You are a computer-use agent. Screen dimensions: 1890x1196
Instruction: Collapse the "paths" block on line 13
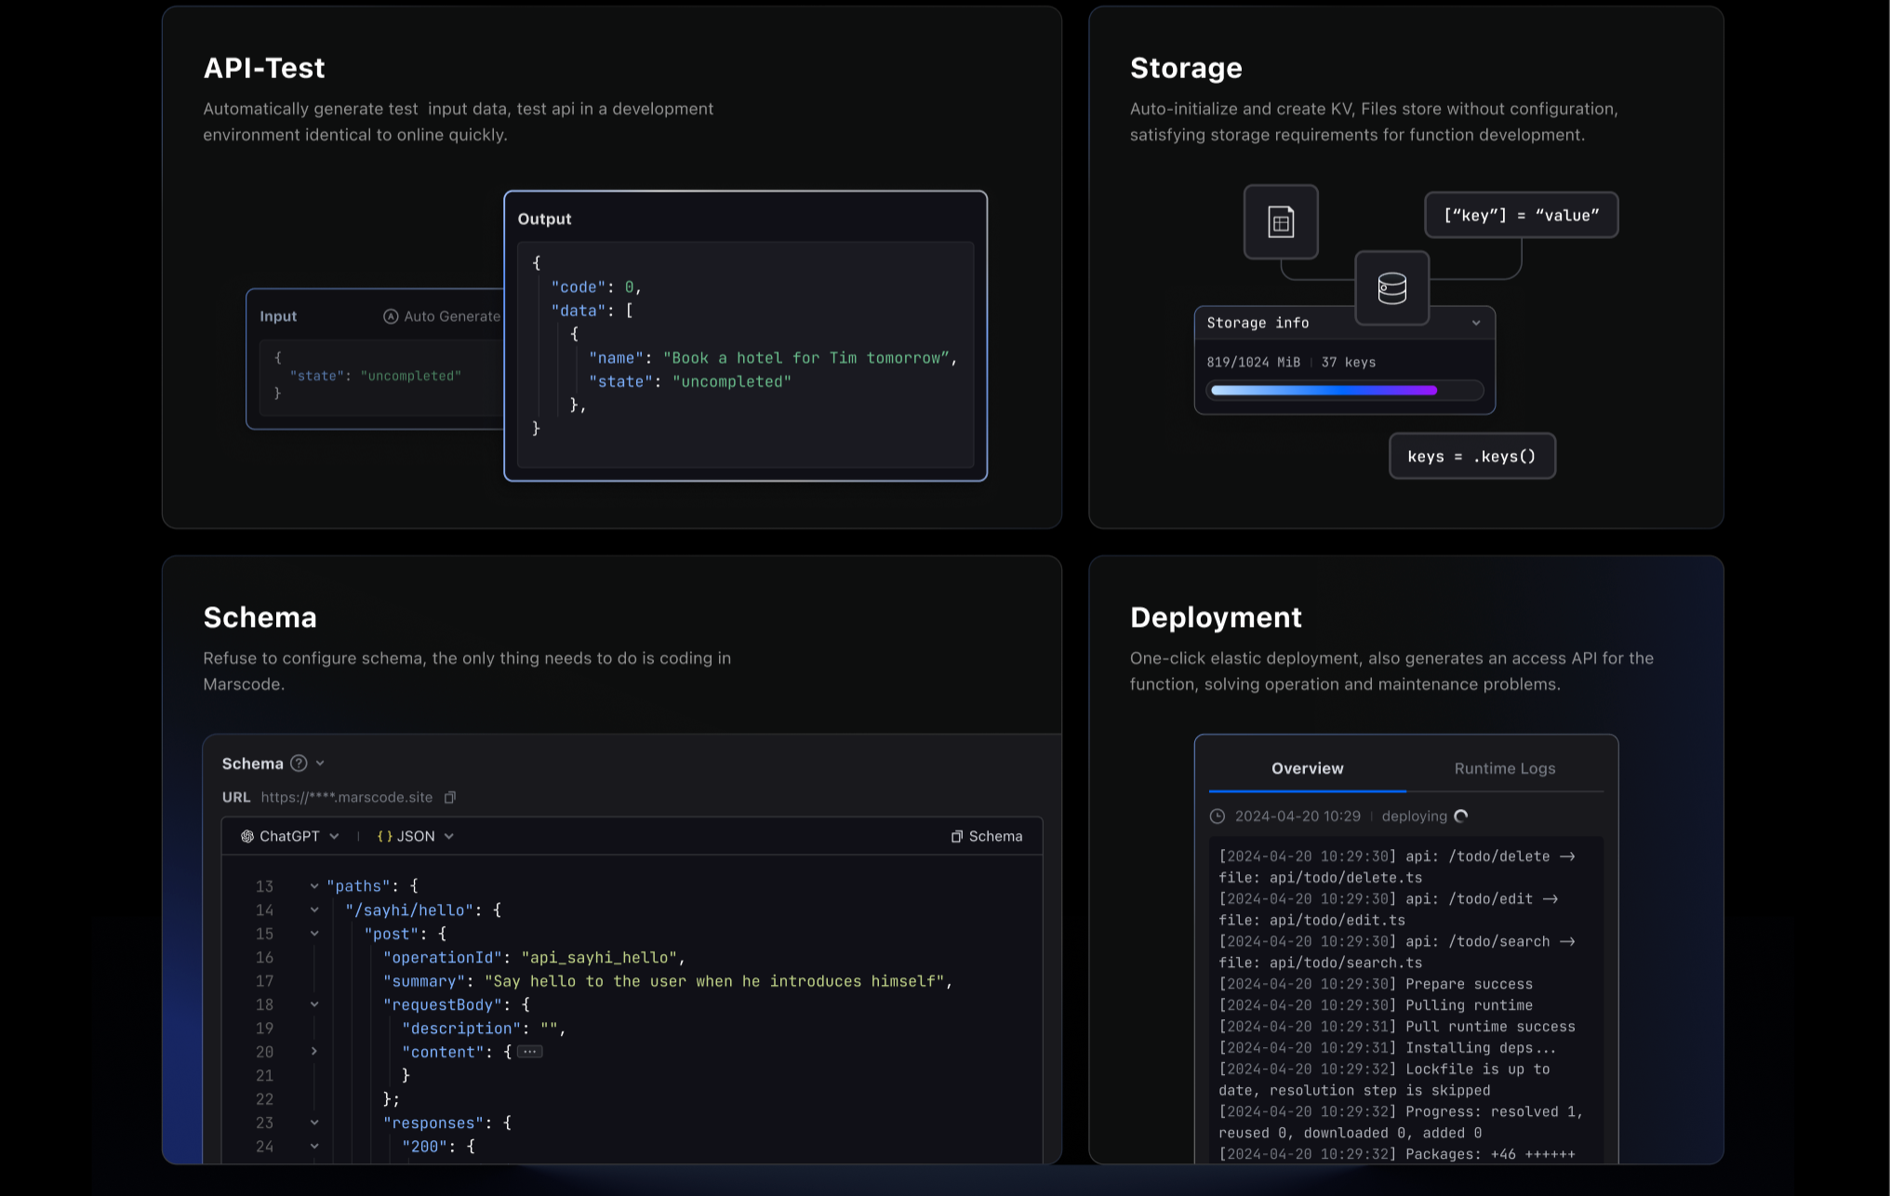[x=314, y=886]
